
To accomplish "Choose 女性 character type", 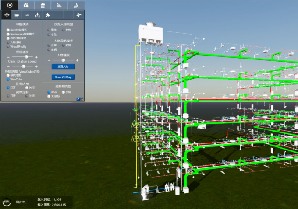I will 63,30.
